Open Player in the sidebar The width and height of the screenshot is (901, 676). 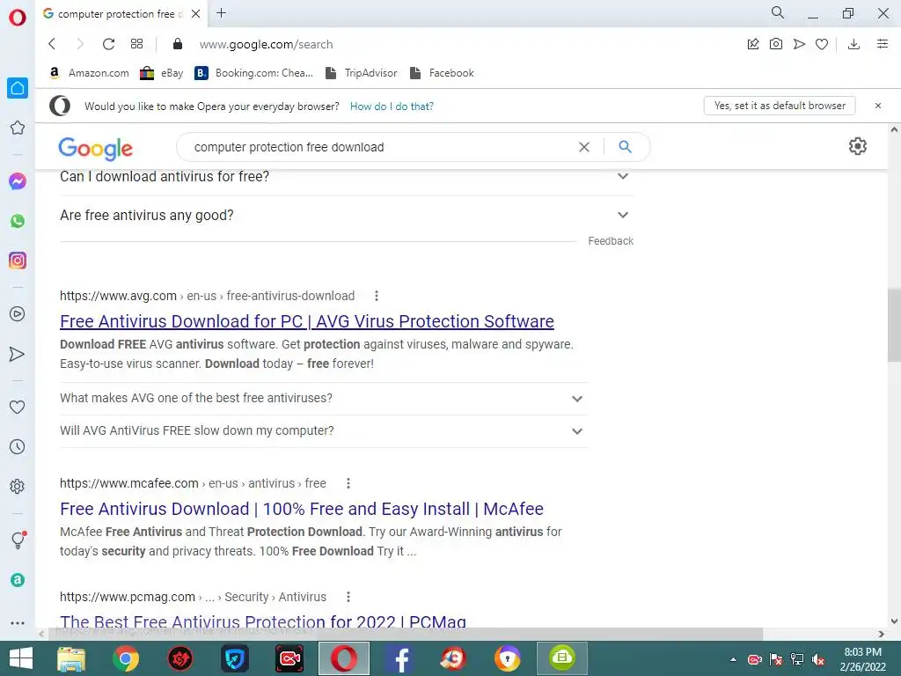[x=18, y=314]
